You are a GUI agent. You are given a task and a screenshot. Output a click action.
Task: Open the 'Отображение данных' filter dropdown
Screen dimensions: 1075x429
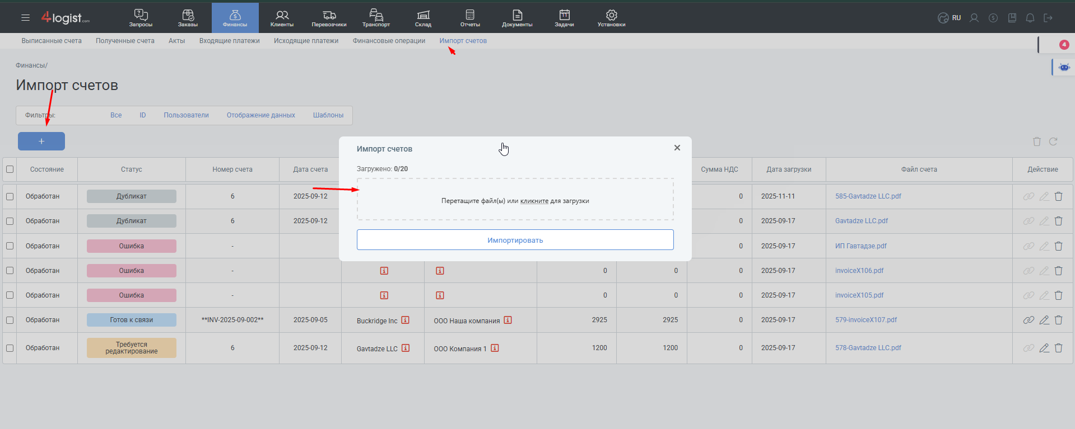[260, 115]
